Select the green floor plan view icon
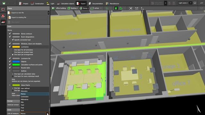 [121, 8]
